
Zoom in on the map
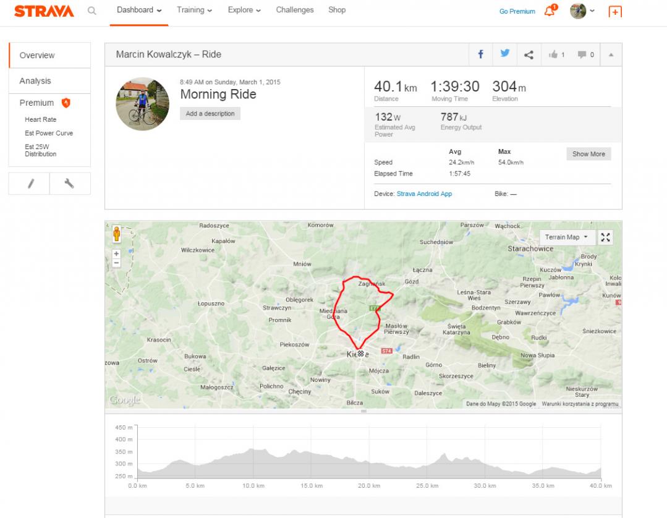116,253
